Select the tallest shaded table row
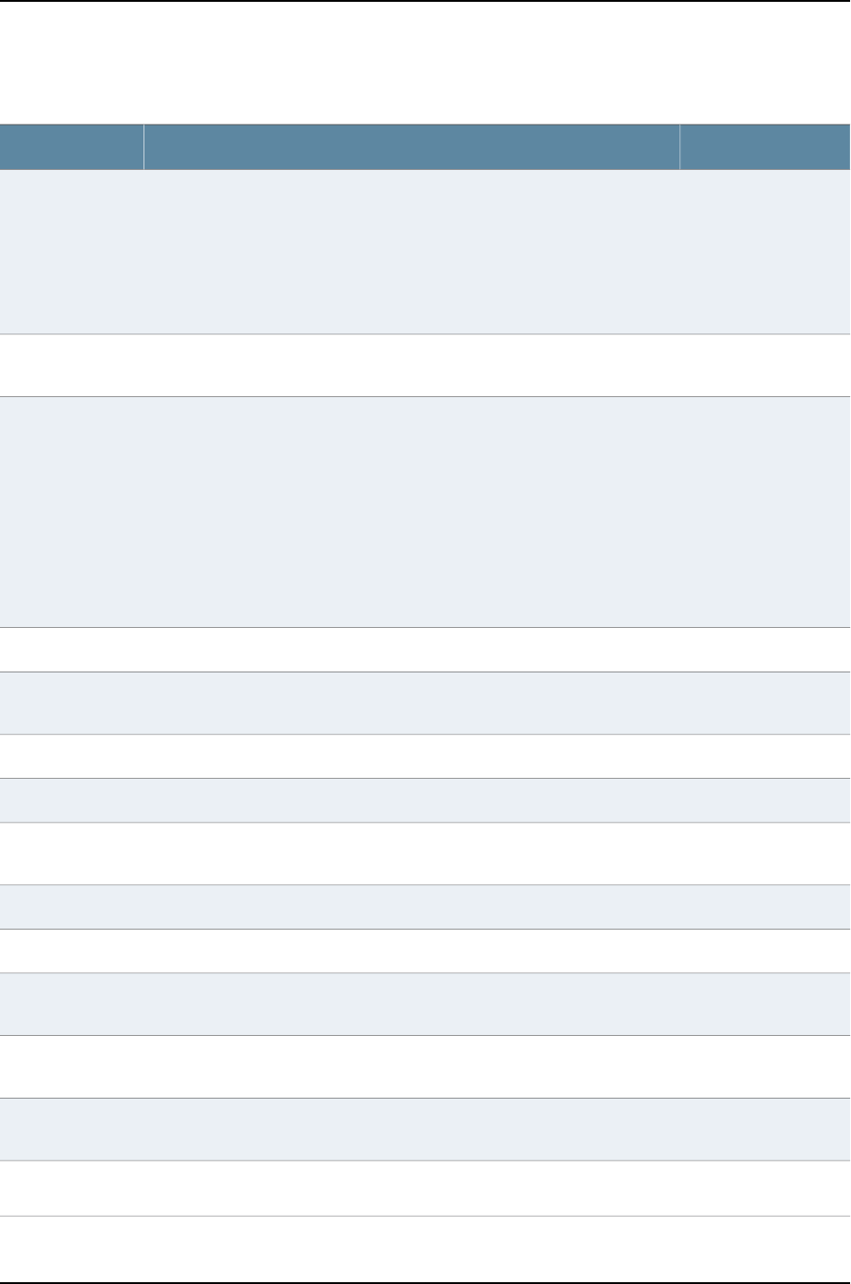Image resolution: width=851 pixels, height=1284 pixels. pos(425,512)
